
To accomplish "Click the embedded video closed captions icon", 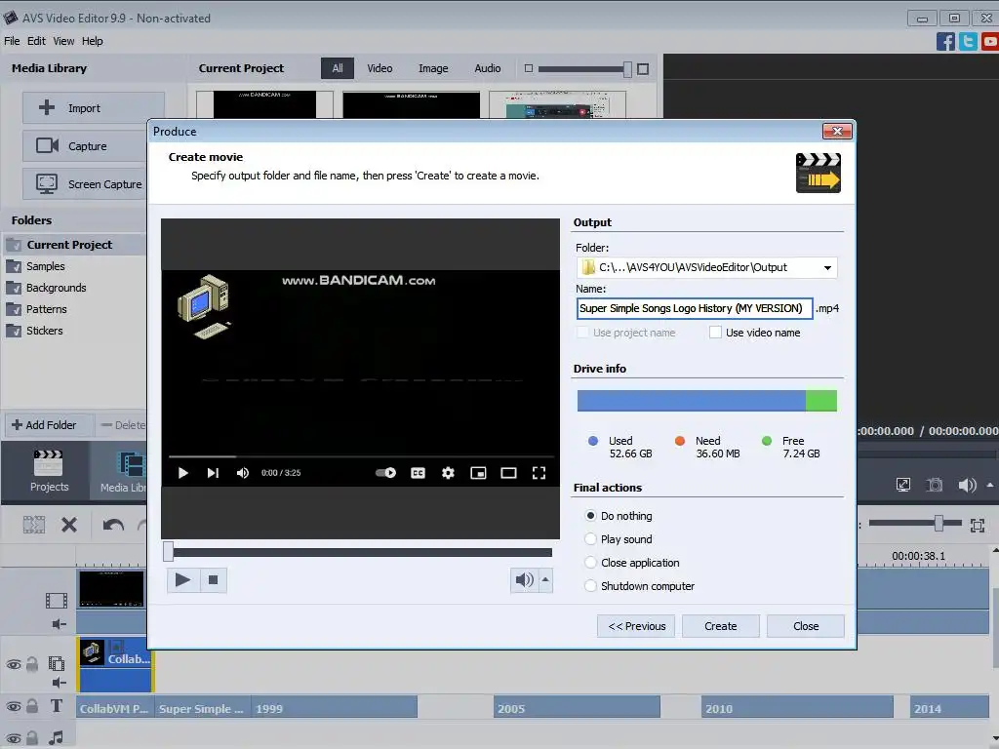I will [x=418, y=473].
